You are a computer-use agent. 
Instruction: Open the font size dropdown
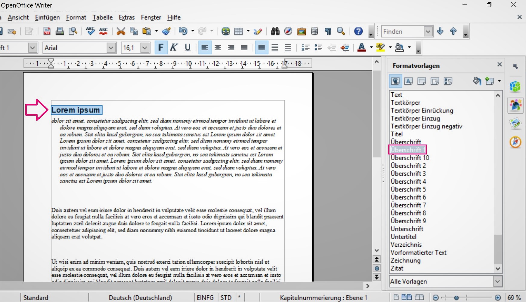coord(145,48)
